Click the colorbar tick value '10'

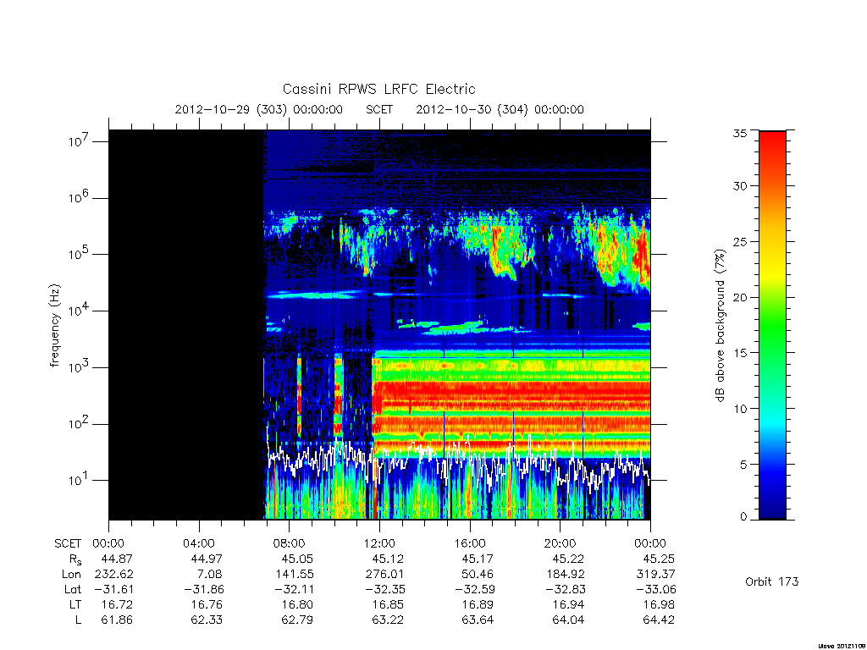pyautogui.click(x=740, y=409)
